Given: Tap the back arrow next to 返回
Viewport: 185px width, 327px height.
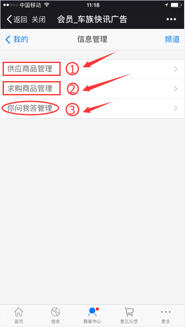Looking at the screenshot, I should [9, 19].
